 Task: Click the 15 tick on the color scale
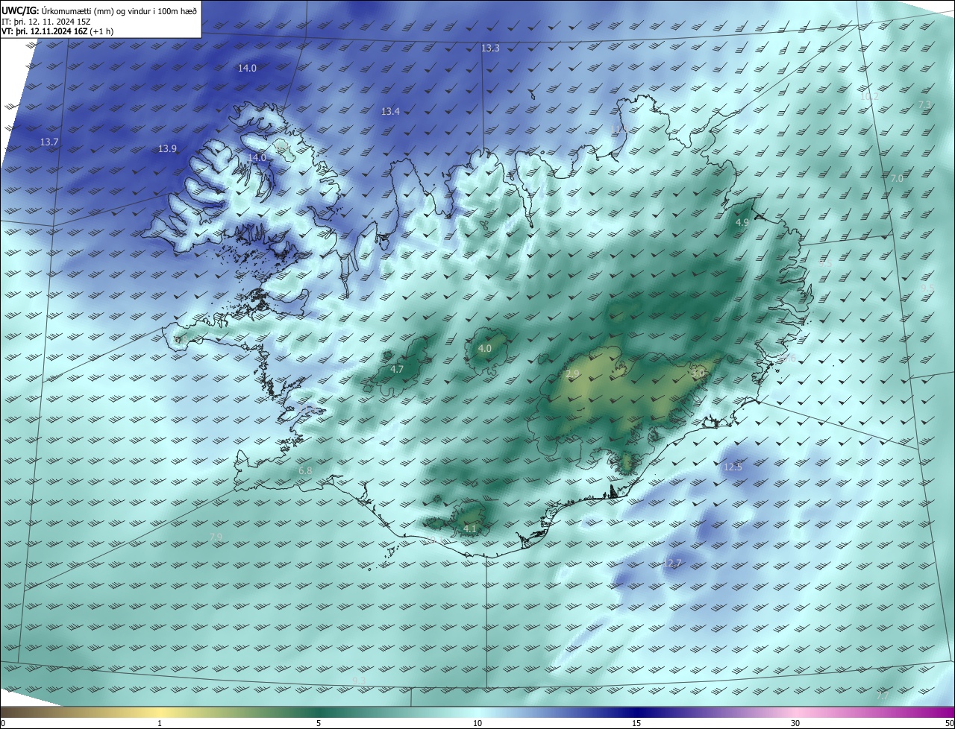click(636, 723)
